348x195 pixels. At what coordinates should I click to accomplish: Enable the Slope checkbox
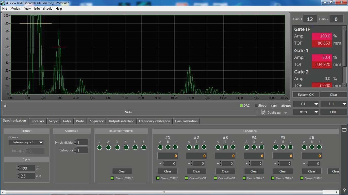pyautogui.click(x=256, y=106)
